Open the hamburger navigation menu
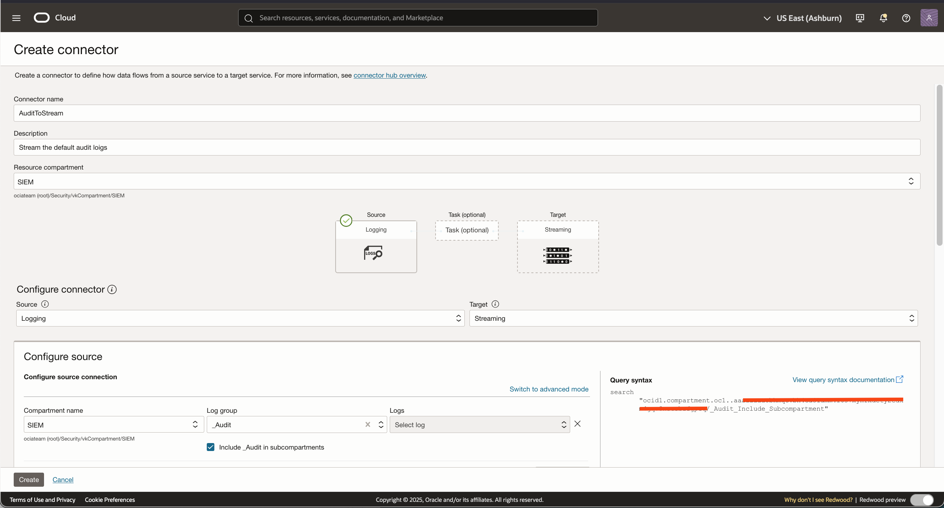This screenshot has height=508, width=944. pos(16,18)
